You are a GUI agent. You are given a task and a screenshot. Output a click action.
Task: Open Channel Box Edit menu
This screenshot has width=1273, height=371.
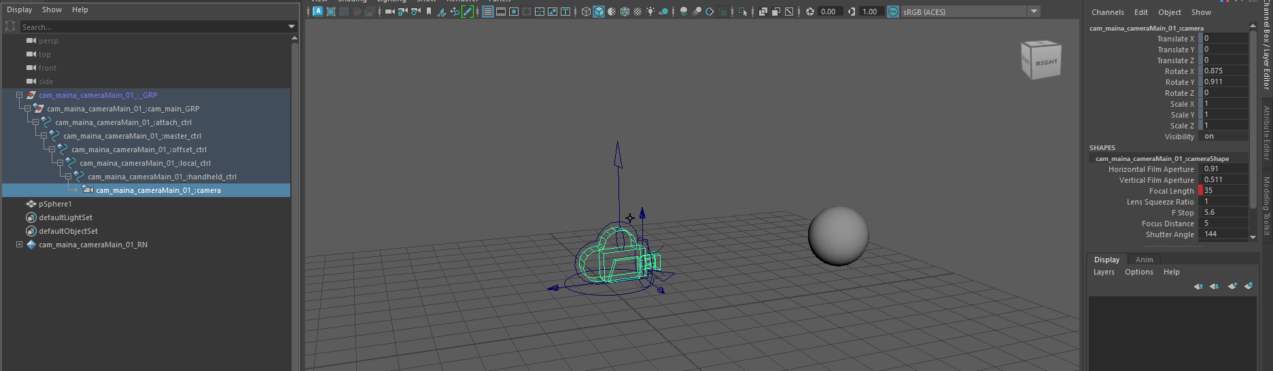click(x=1140, y=12)
